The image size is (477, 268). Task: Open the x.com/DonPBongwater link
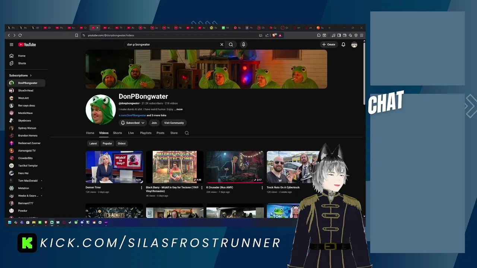coord(132,115)
